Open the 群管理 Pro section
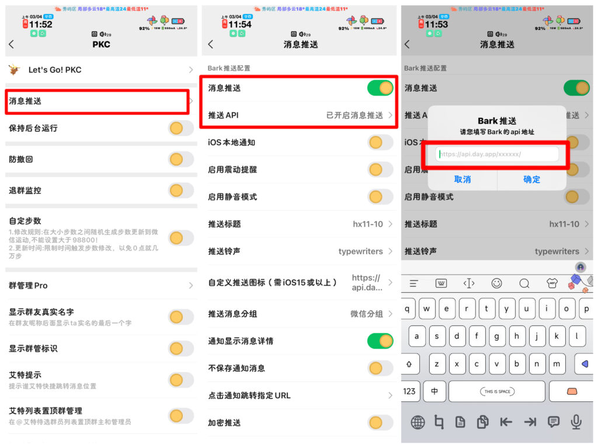 pos(100,285)
